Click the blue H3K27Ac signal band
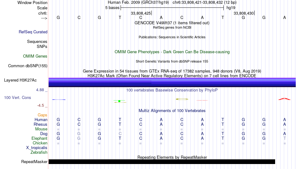 (x=172, y=82)
